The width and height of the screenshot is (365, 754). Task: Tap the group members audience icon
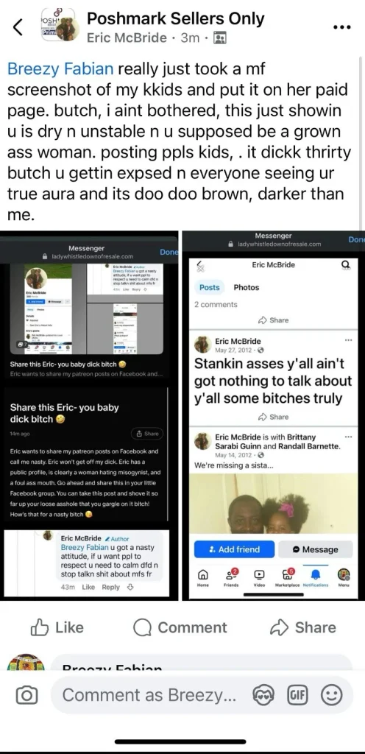(x=219, y=38)
